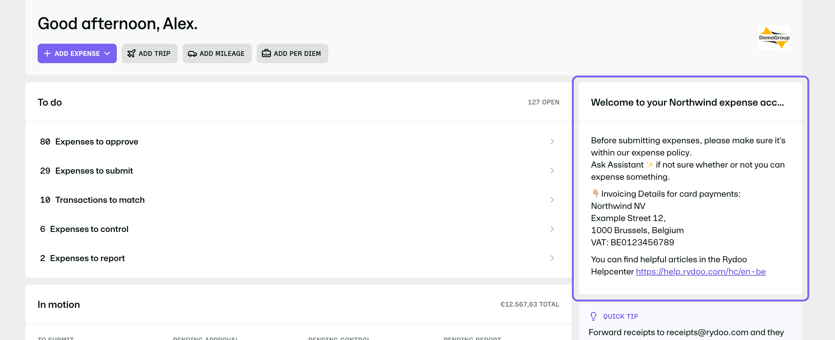
Task: Click the Add Per Diem button
Action: [x=292, y=53]
